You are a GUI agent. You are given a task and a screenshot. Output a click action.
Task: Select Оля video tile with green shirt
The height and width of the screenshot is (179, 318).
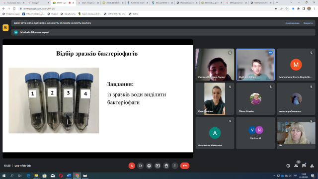(215, 98)
